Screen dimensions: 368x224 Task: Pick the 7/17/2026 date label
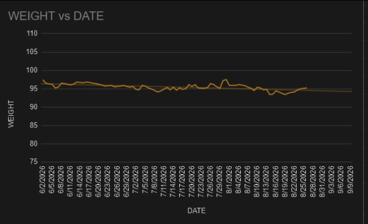click(x=182, y=181)
